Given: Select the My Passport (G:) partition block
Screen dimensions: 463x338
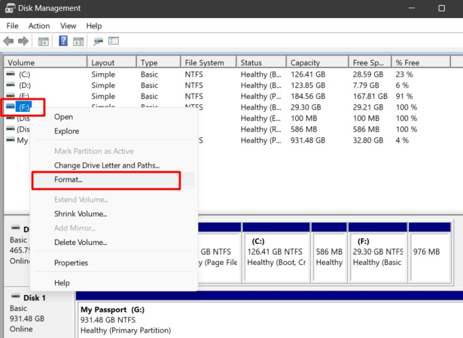Looking at the screenshot, I should 250,319.
